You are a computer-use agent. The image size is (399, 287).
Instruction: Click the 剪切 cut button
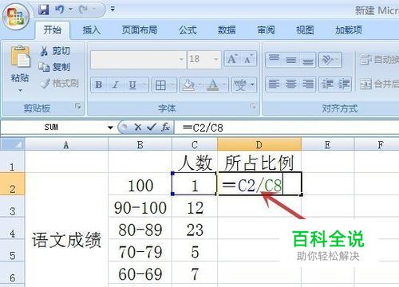tap(55, 51)
